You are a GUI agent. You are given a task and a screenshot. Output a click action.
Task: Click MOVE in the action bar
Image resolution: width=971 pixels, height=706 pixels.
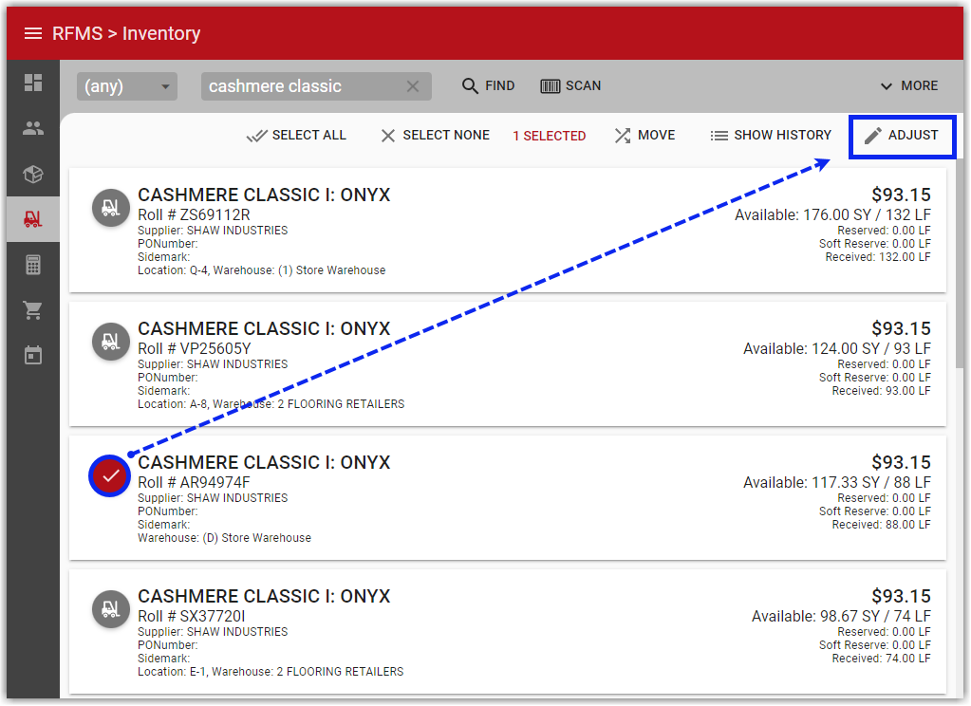point(644,135)
